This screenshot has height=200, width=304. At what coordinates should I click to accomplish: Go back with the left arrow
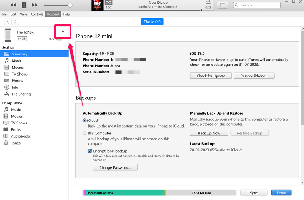point(8,22)
